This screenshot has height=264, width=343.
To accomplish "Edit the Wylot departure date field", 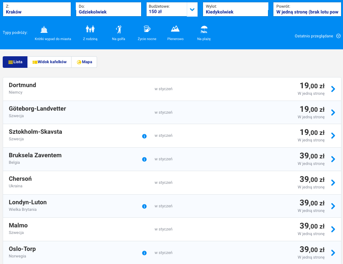I will tap(235, 10).
